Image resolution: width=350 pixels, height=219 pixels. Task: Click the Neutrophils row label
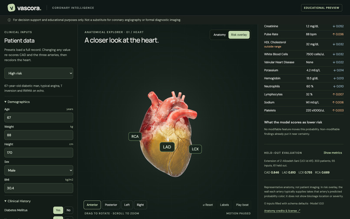click(272, 86)
